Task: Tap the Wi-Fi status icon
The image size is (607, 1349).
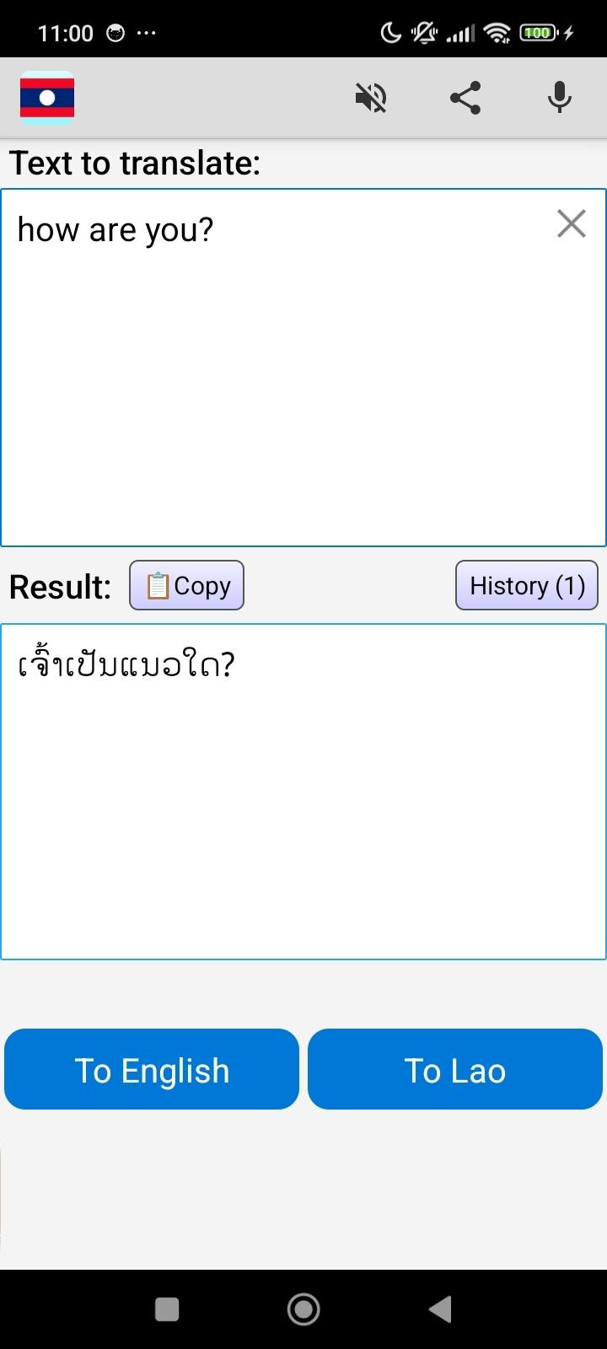Action: click(497, 33)
